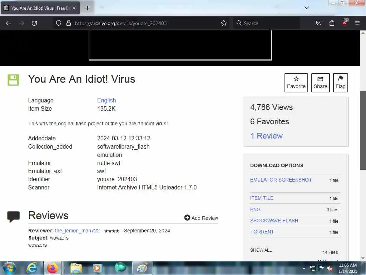Viewport: 366px width, 275px height.
Task: Launch Internet Explorer from taskbar
Action: coord(31,268)
